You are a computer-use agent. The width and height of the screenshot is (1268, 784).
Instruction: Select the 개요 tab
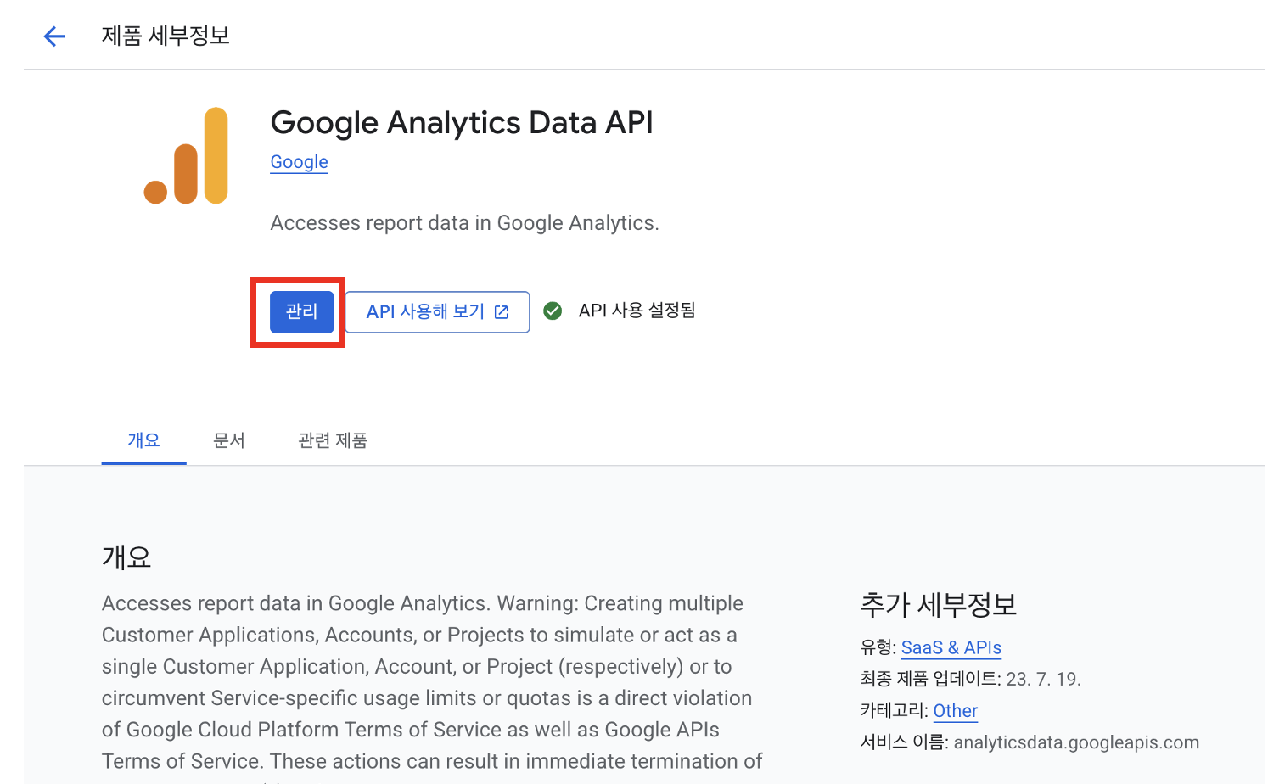tap(143, 440)
